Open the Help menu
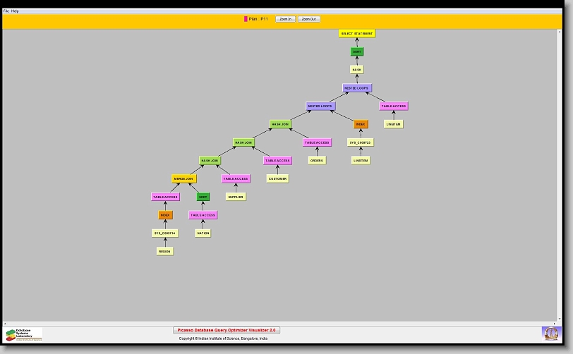 pos(15,11)
